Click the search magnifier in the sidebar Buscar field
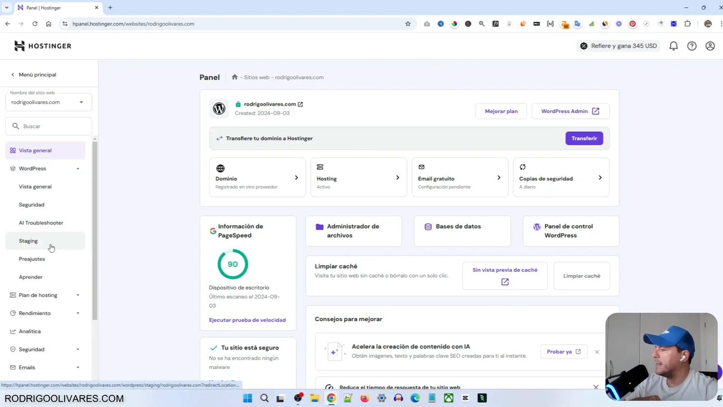The image size is (723, 407). point(16,126)
